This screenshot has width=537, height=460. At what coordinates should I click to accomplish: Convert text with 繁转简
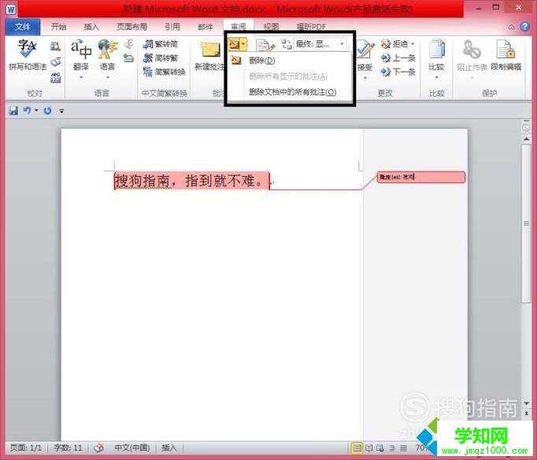[x=161, y=44]
